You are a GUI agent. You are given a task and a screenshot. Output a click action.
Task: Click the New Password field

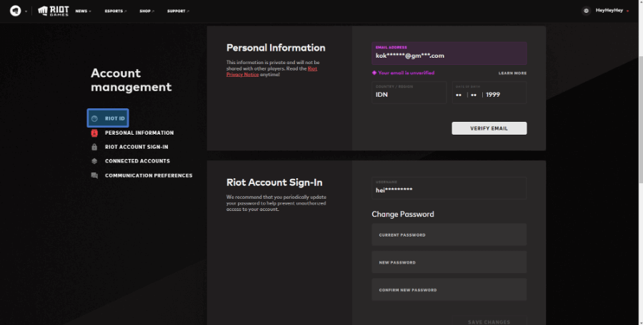pyautogui.click(x=449, y=262)
